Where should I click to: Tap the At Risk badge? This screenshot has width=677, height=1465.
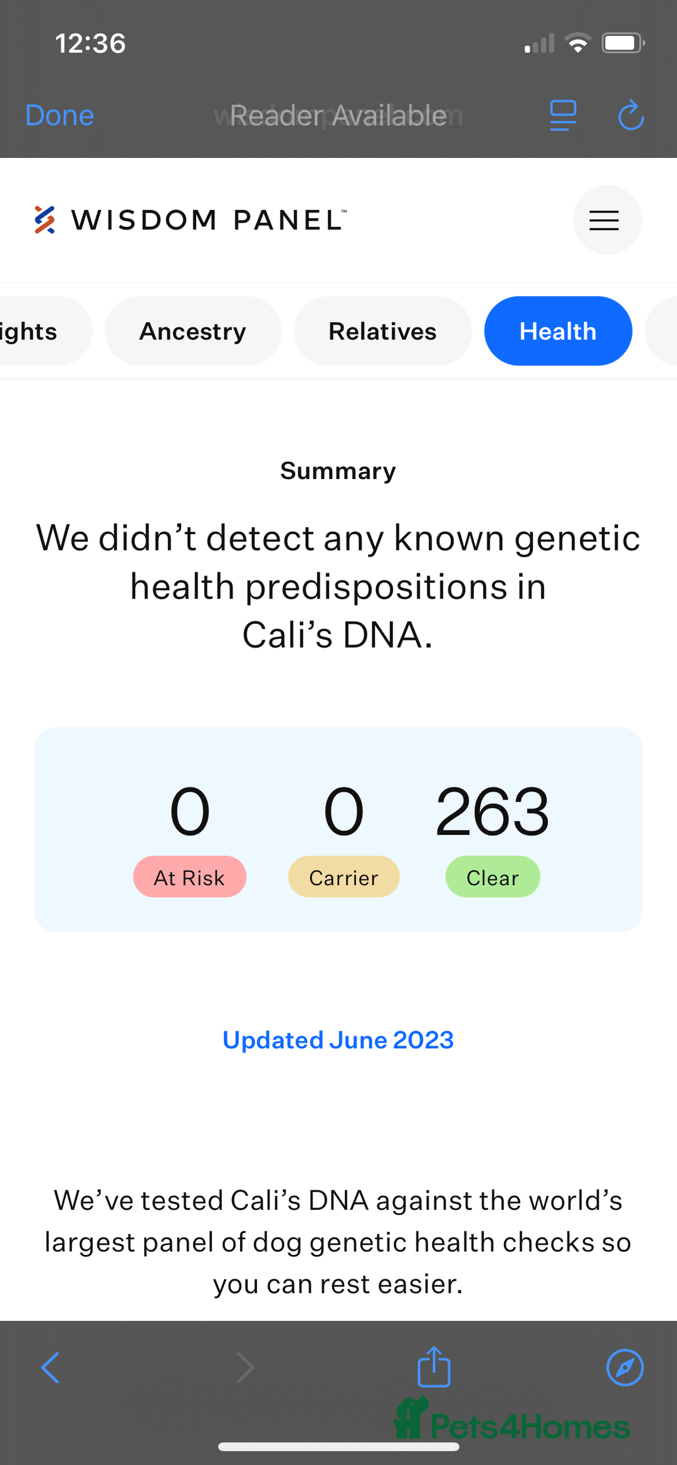pos(189,876)
